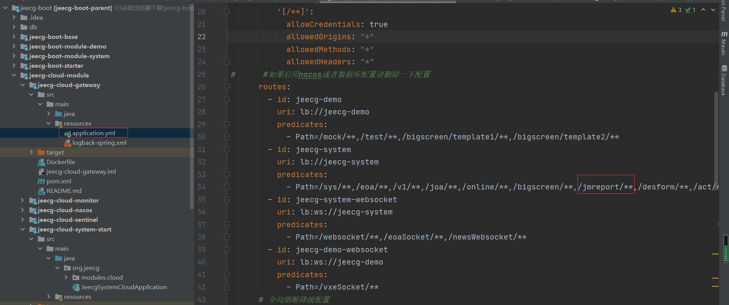Open the Database tool window
The height and width of the screenshot is (305, 729).
click(724, 80)
